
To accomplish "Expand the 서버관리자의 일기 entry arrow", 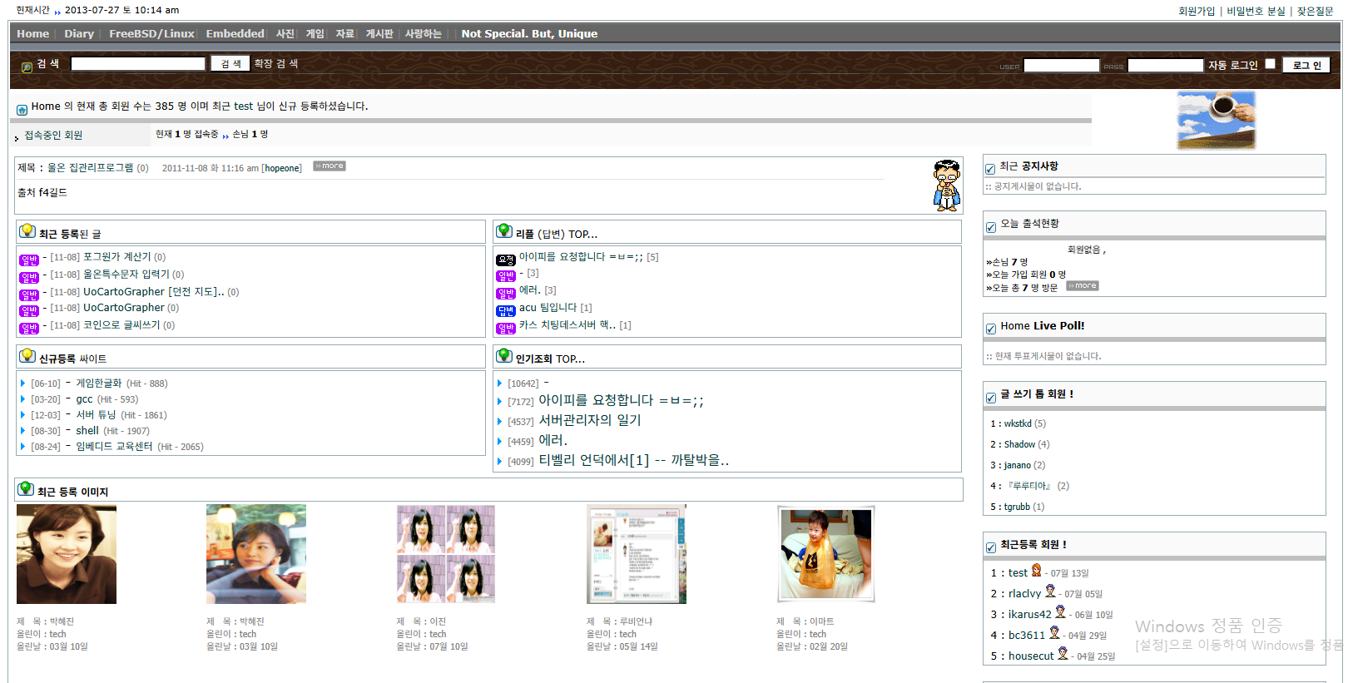I will pyautogui.click(x=499, y=422).
